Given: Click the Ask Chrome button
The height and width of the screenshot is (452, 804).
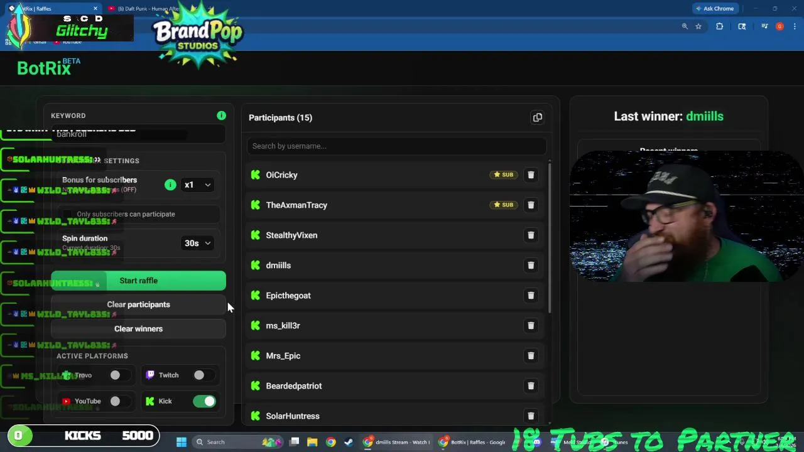Looking at the screenshot, I should point(715,9).
